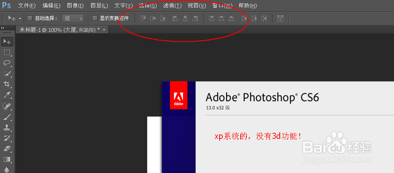Enable the 显示变换控件 checkbox
The image size is (394, 173).
pos(95,18)
